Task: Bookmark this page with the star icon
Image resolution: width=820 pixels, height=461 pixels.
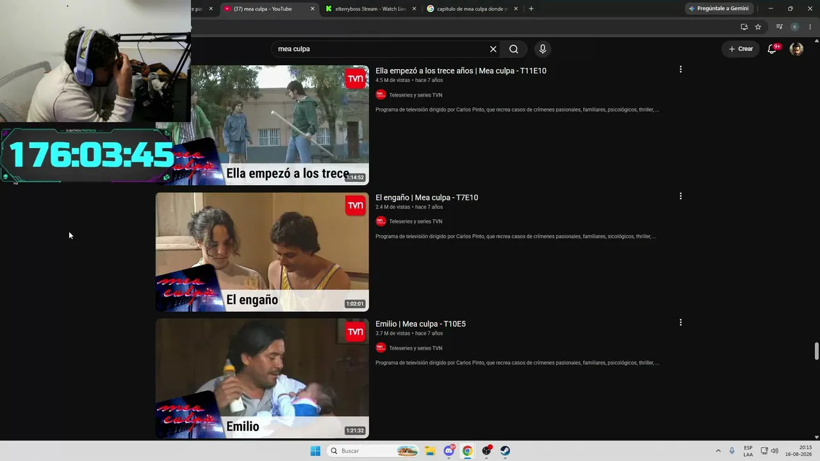Action: pos(758,27)
